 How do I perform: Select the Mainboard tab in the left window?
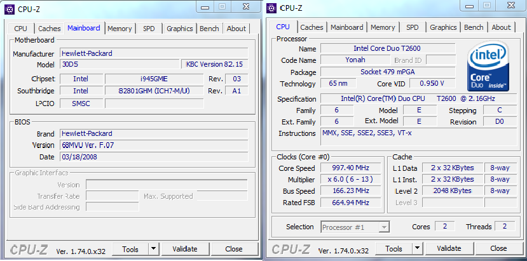84,28
